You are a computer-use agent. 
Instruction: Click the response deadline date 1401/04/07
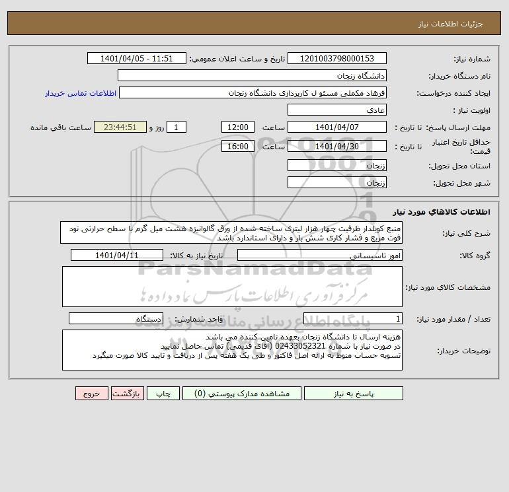[x=337, y=127]
